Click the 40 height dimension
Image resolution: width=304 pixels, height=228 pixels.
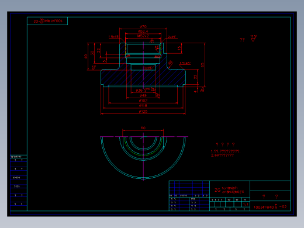click(x=85, y=56)
